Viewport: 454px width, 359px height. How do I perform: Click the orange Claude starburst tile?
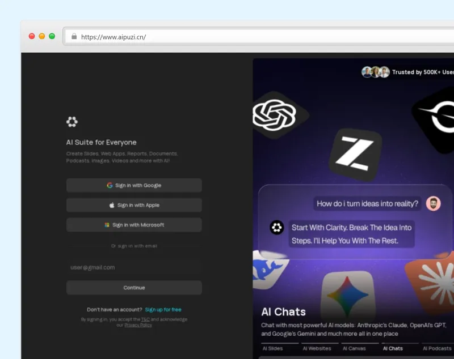pyautogui.click(x=431, y=283)
